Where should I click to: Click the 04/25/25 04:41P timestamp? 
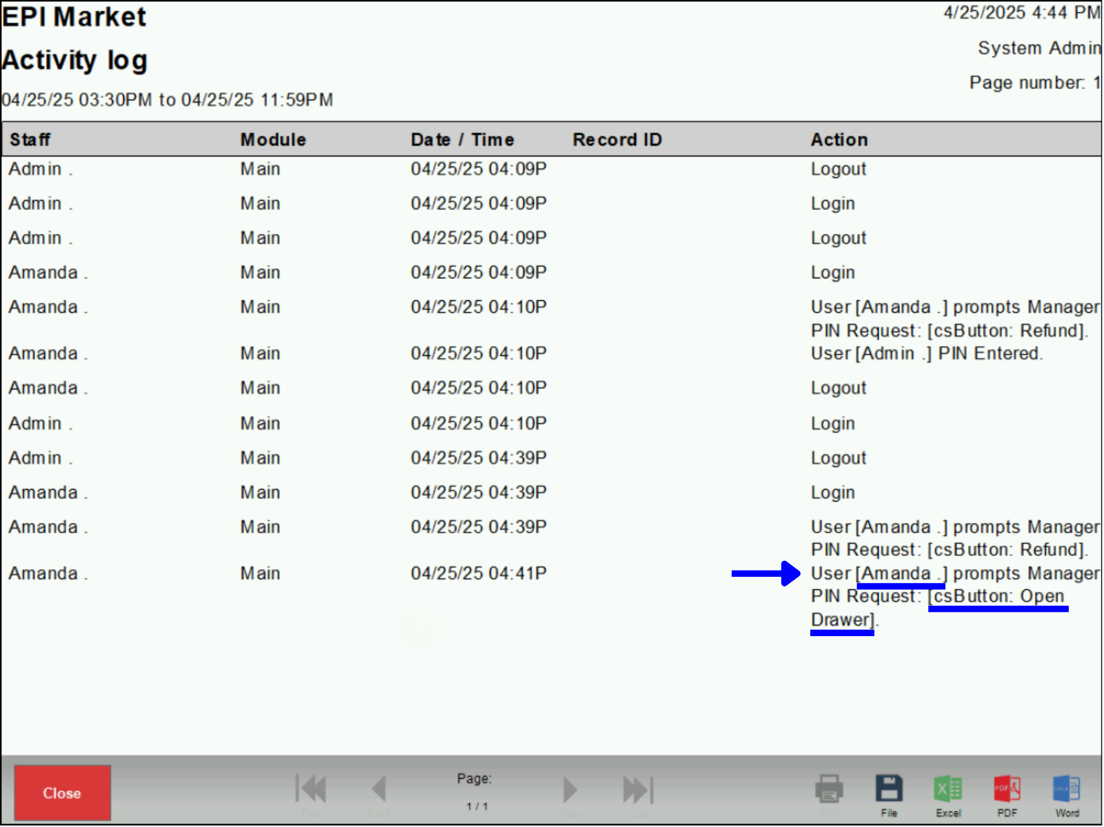coord(479,574)
